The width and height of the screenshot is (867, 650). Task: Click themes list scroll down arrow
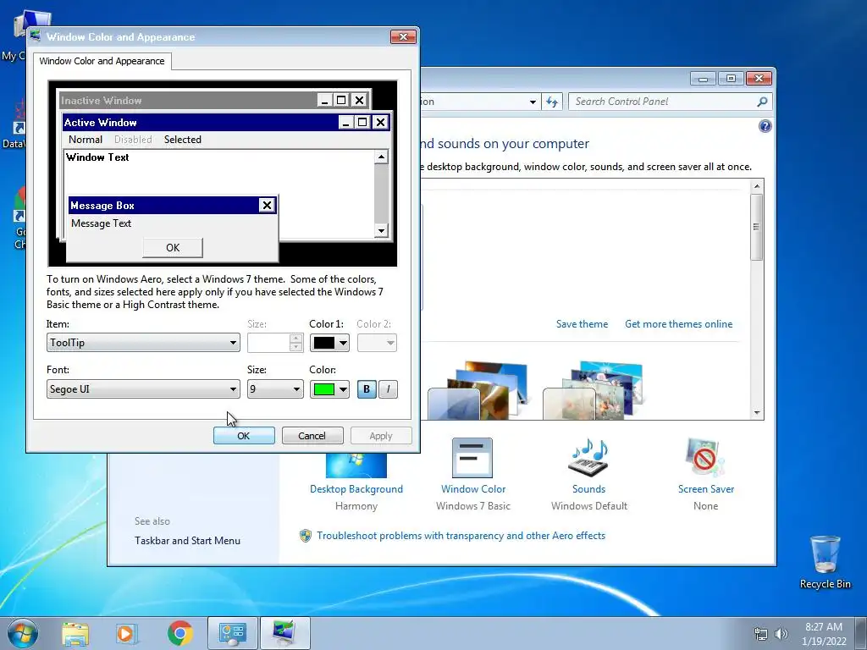[757, 413]
